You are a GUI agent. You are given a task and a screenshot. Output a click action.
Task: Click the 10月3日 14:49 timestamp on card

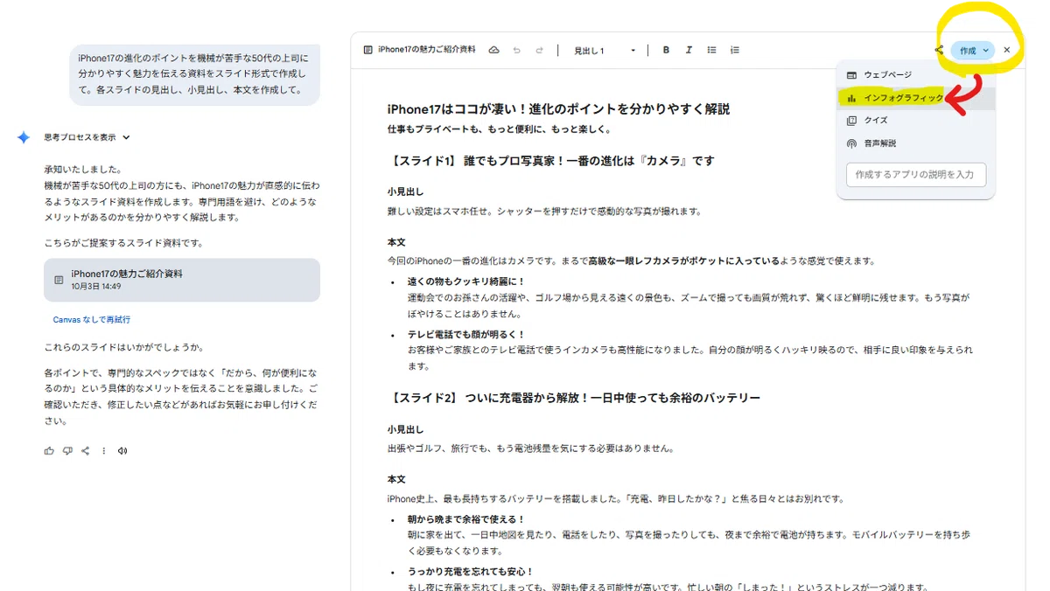coord(96,287)
